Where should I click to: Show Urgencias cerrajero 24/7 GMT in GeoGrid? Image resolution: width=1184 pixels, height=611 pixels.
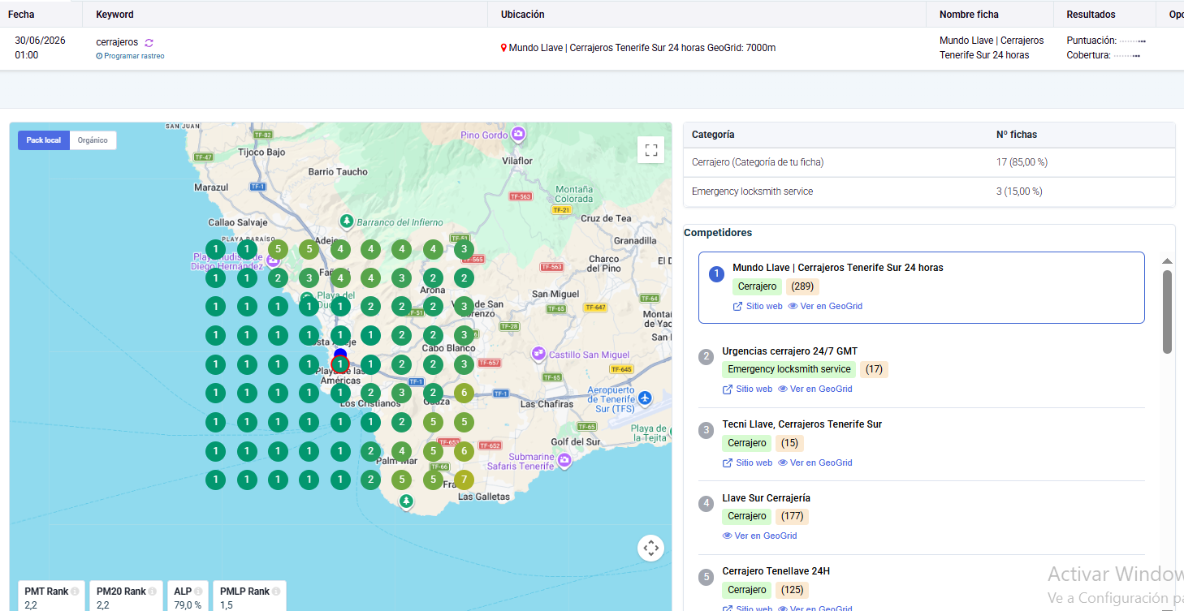click(x=815, y=389)
